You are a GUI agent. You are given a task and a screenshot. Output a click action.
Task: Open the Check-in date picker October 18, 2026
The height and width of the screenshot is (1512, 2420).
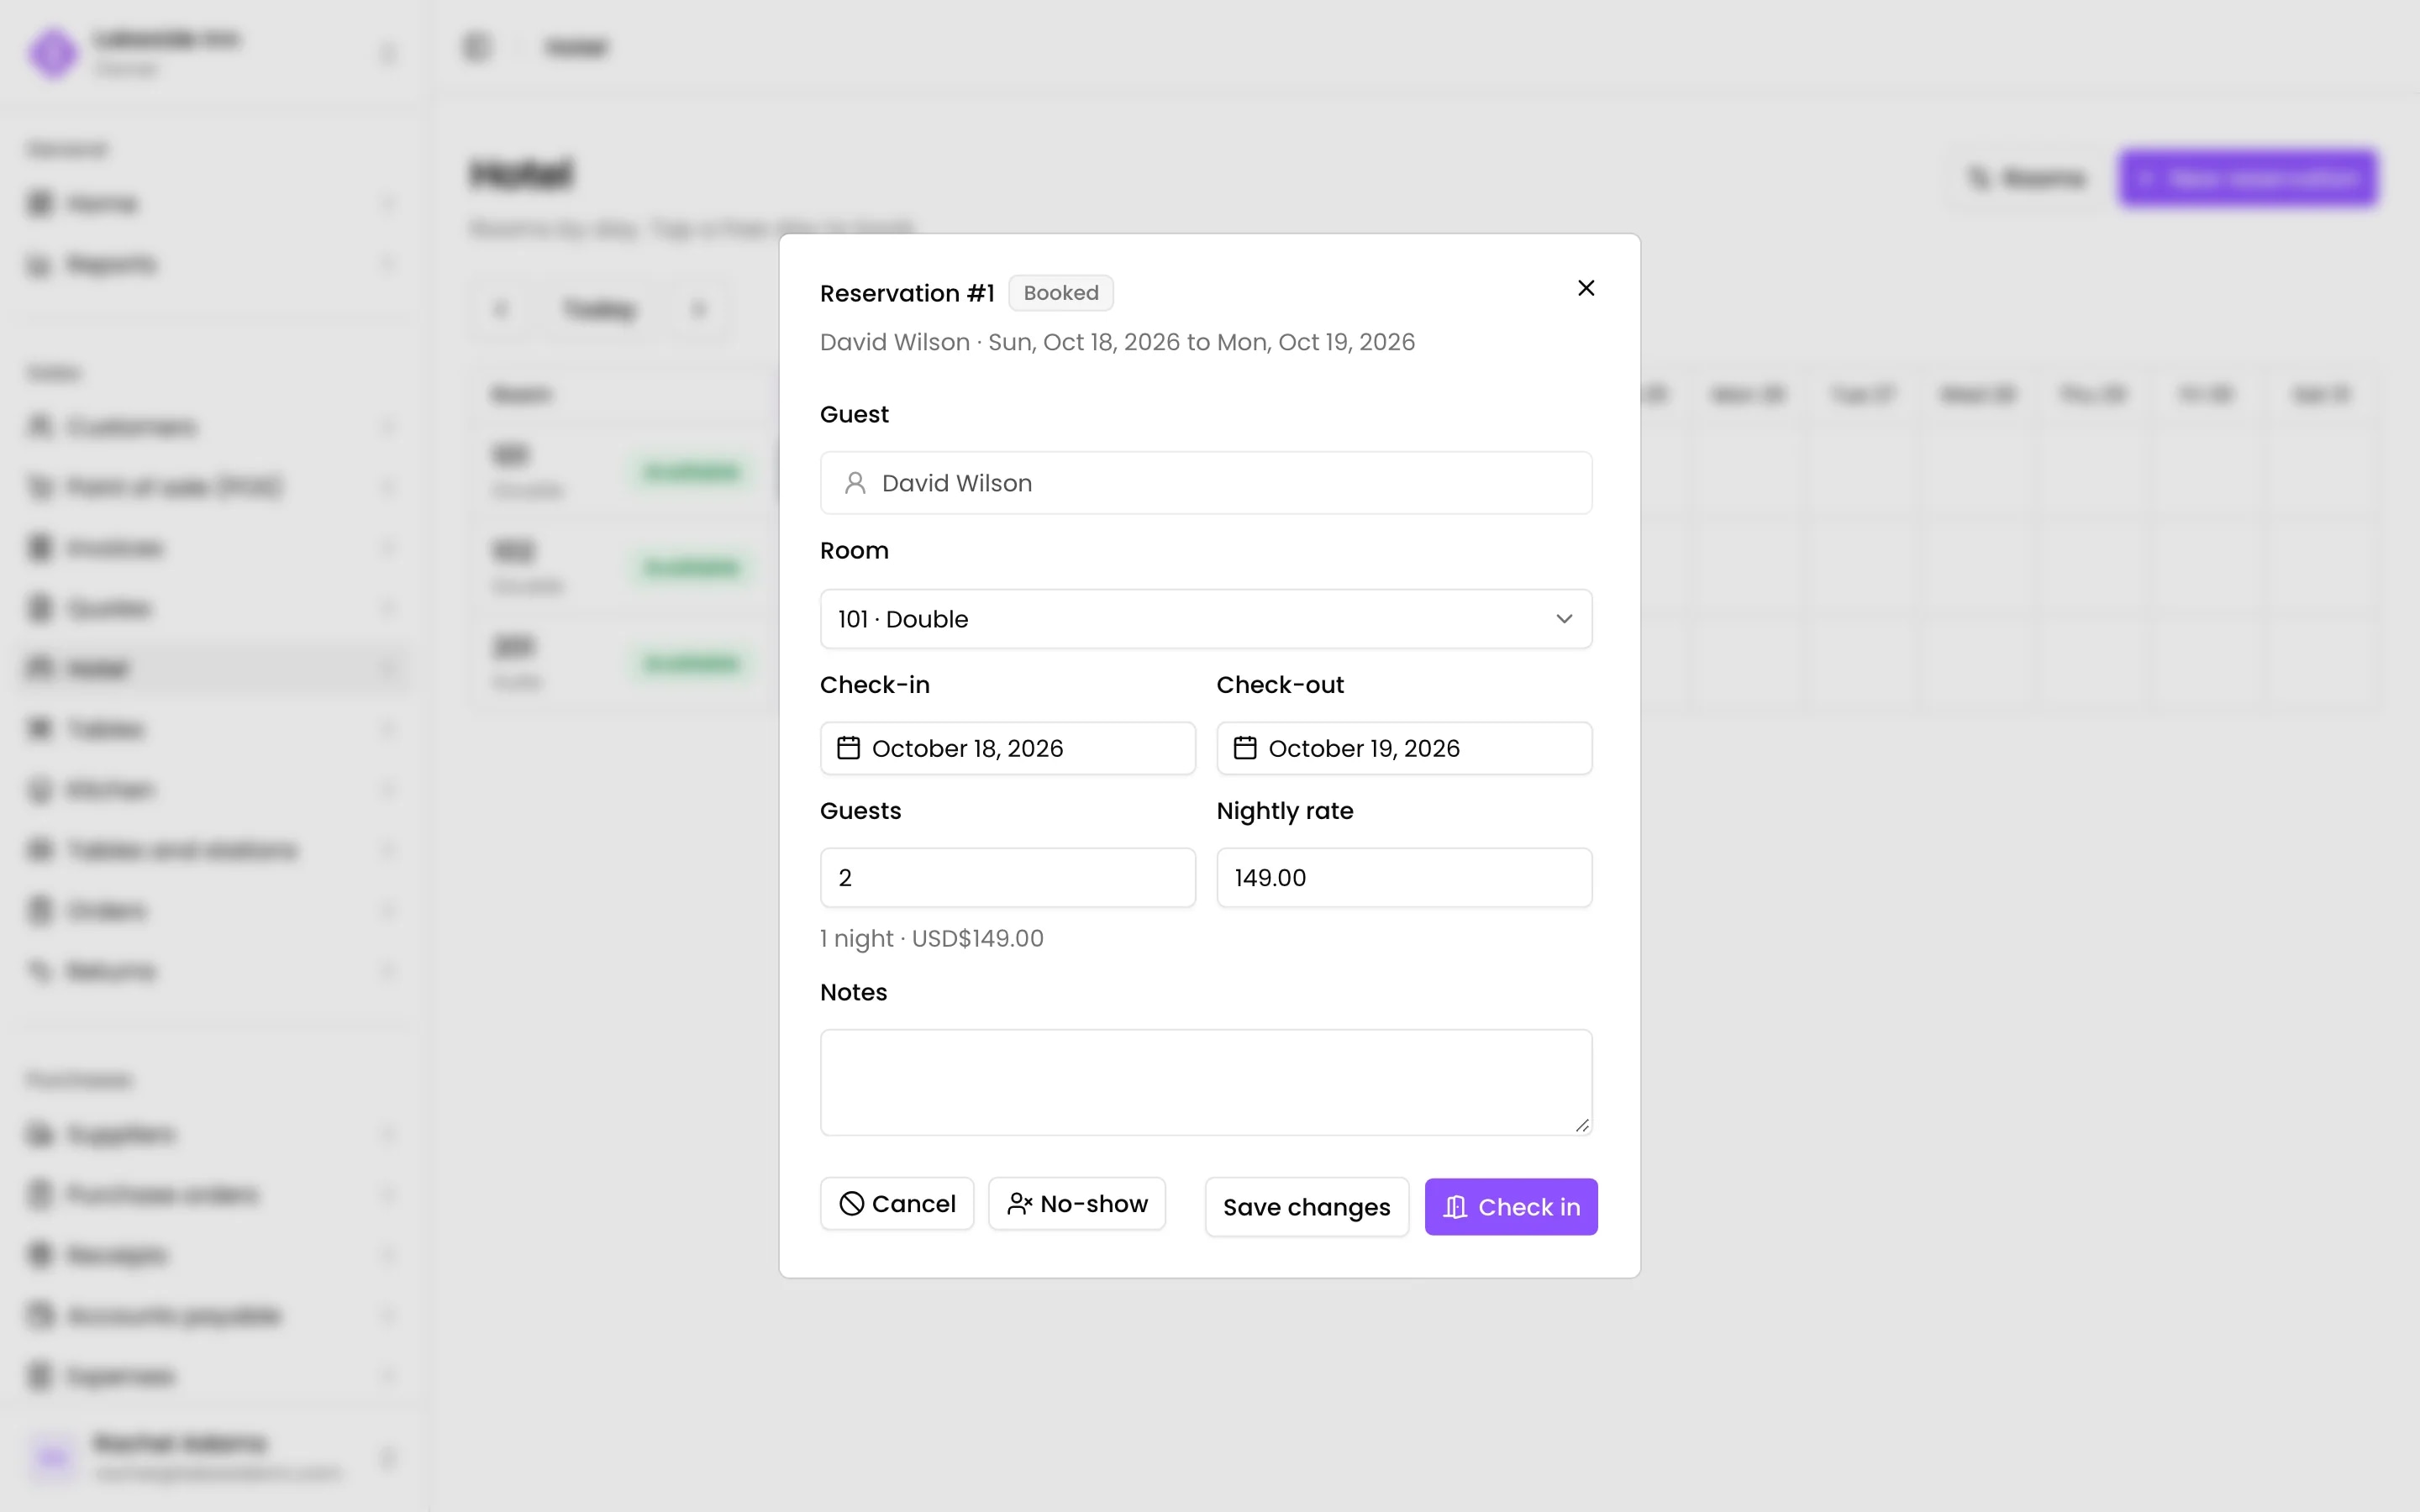coord(1008,748)
